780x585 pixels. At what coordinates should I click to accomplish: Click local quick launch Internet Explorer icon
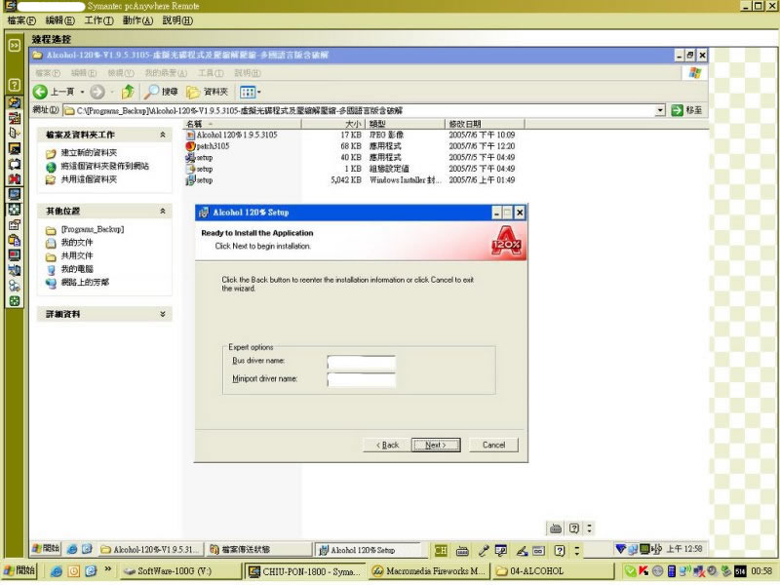pyautogui.click(x=57, y=571)
